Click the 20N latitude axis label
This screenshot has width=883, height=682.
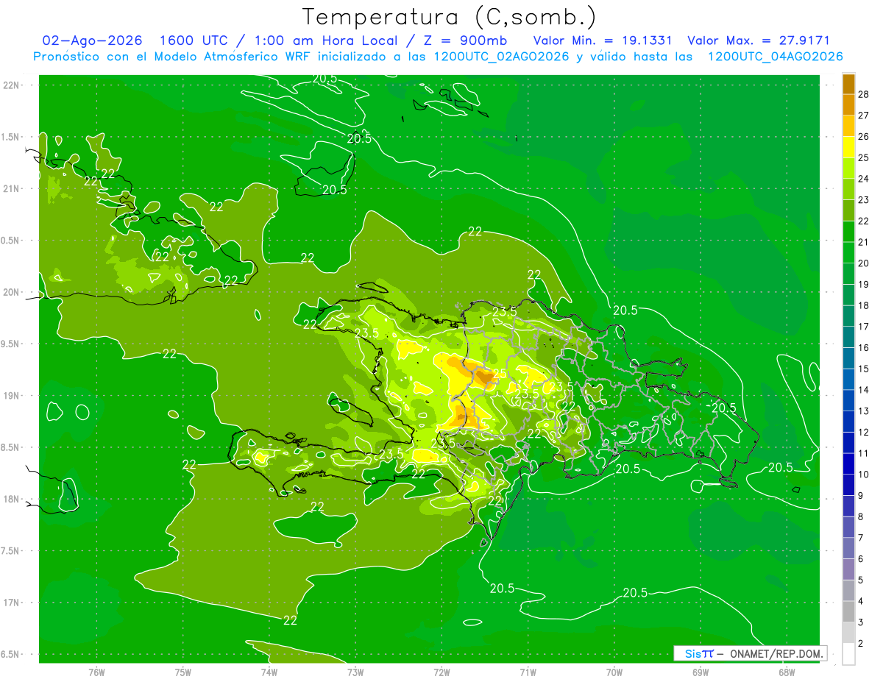[x=11, y=292]
